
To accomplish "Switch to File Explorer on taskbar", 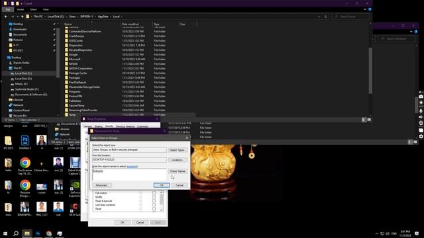I will [26, 233].
